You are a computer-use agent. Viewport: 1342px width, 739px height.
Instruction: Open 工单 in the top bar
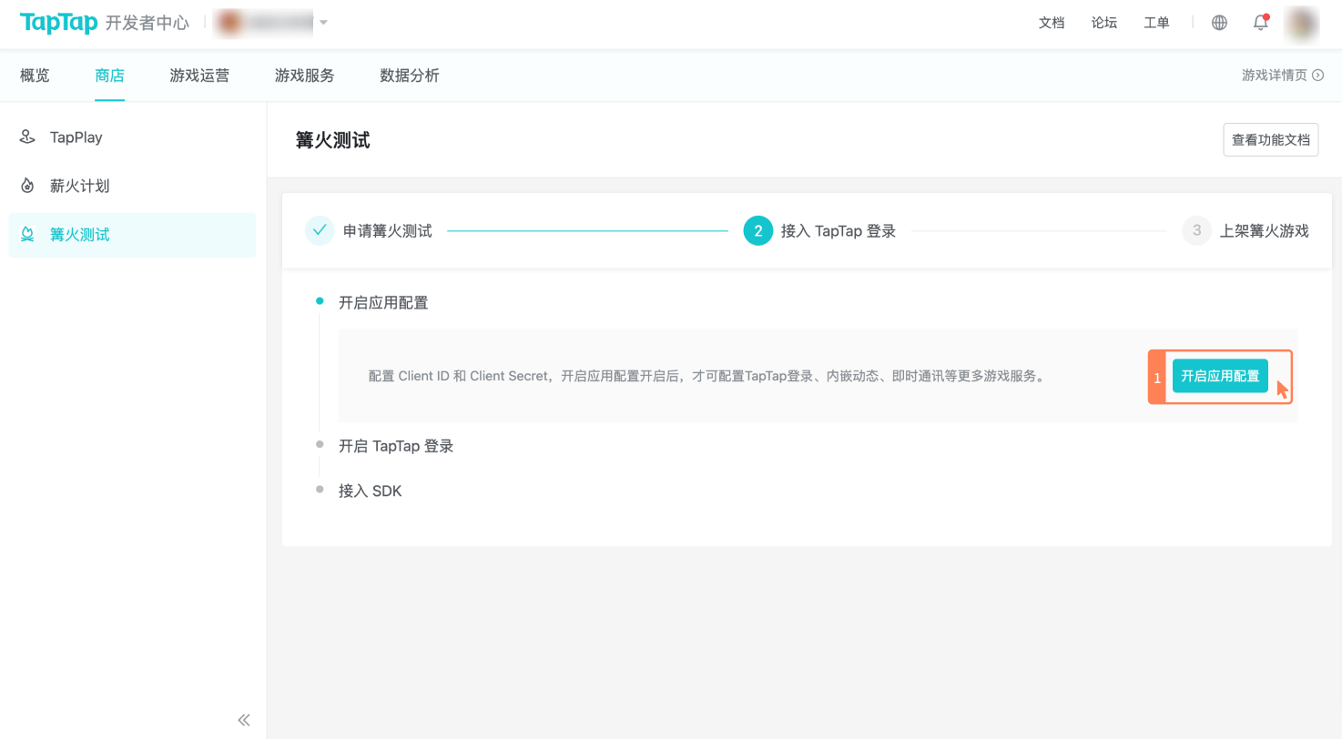(x=1156, y=23)
